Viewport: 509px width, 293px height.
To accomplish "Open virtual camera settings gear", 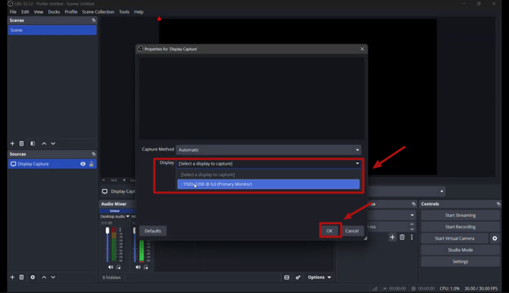I will (x=495, y=238).
